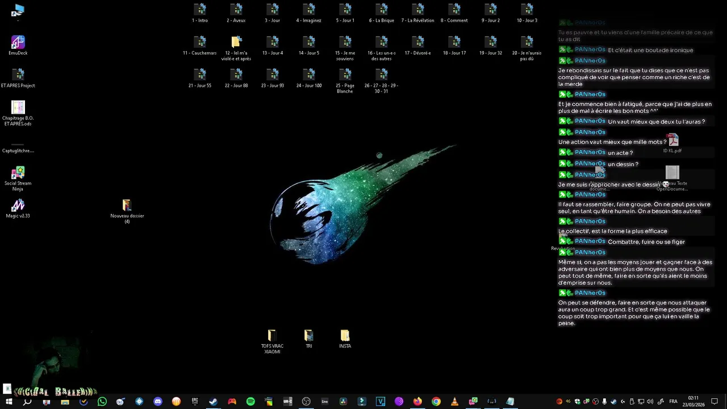Select the TRI desktop folder
Image resolution: width=727 pixels, height=409 pixels.
click(x=309, y=339)
